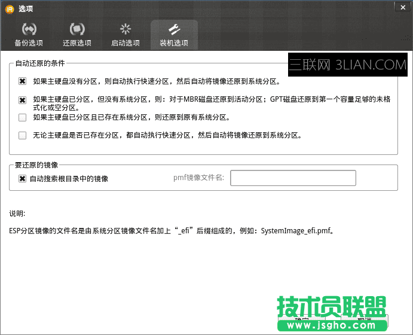This screenshot has height=335, width=413.
Task: Click the pmf镜像文件名 text input field
Action: coord(293,178)
